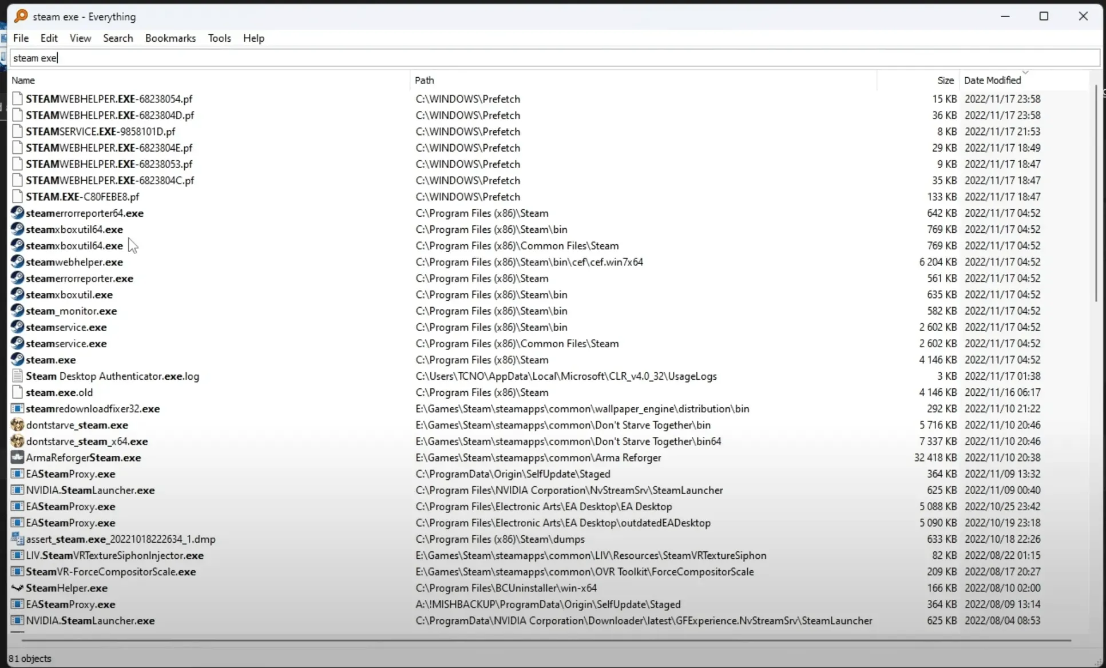Select steamservice.exe located in Common Files\Steam
Viewport: 1106px width, 668px height.
(66, 344)
